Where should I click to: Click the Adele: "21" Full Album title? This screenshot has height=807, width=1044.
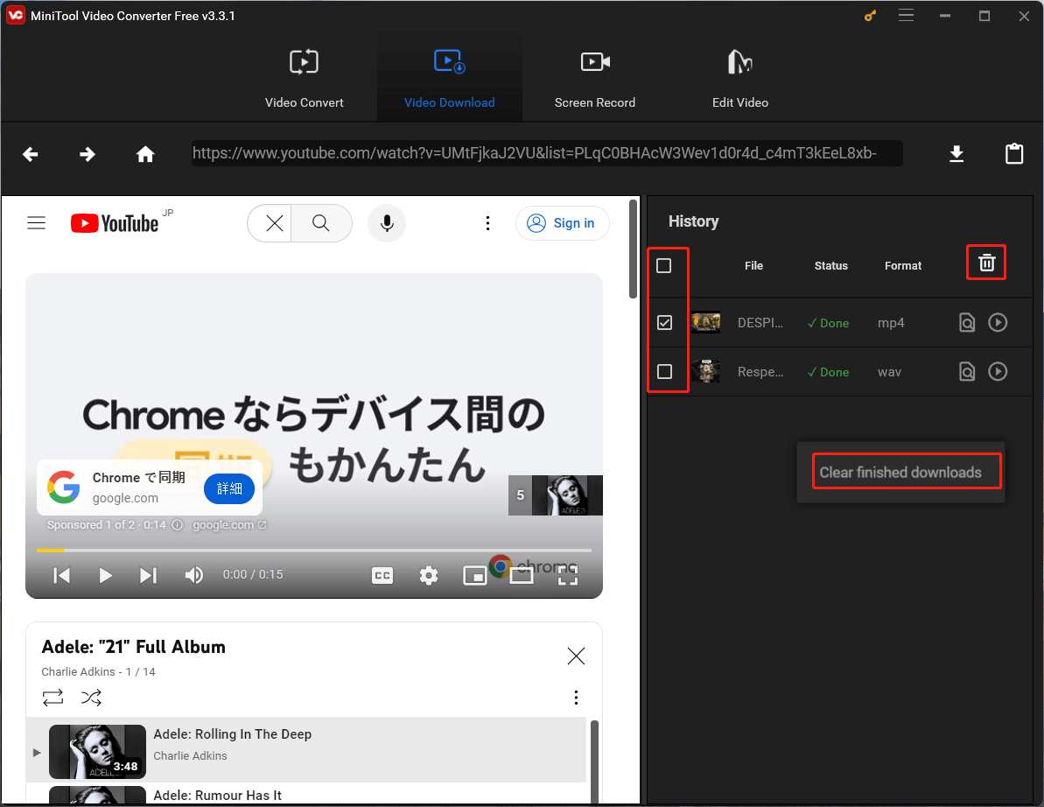133,647
